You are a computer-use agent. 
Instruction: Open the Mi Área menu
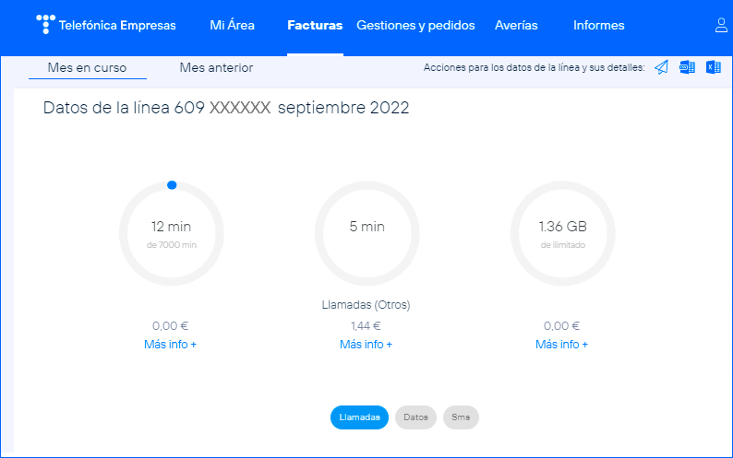[x=233, y=25]
